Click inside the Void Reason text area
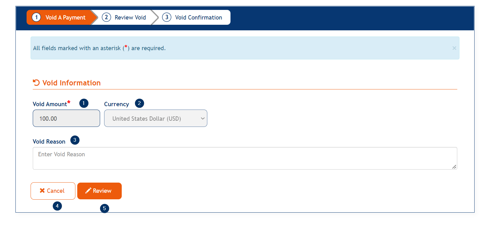503x225 pixels. pyautogui.click(x=245, y=158)
